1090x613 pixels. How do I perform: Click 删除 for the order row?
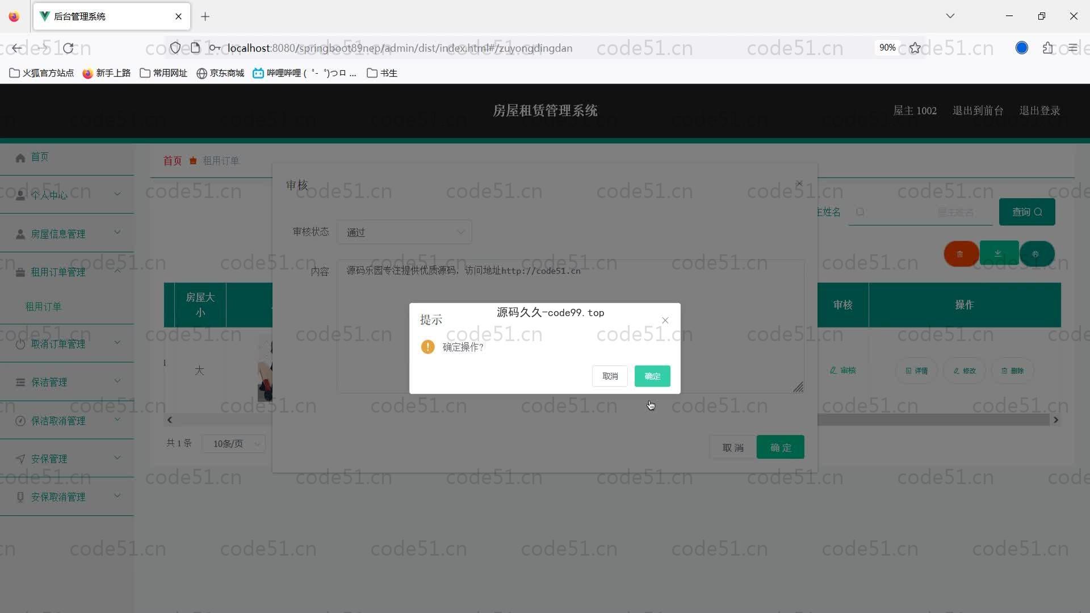[1012, 371]
